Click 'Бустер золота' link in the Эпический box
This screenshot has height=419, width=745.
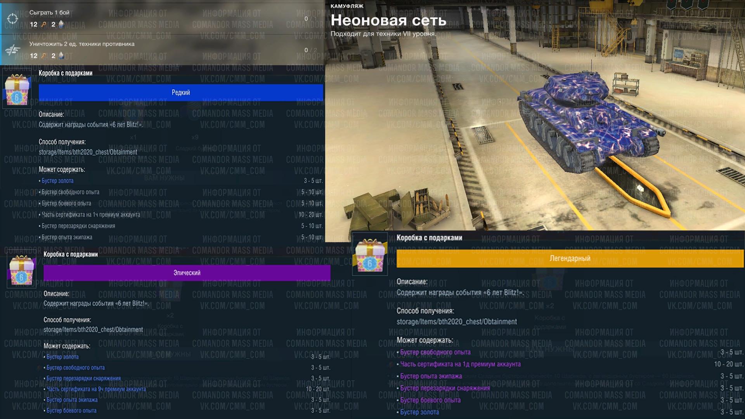[62, 357]
